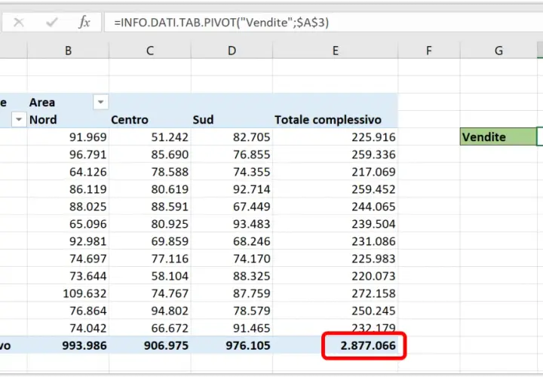The image size is (543, 377).
Task: Click cell with value 67.449
Action: click(232, 207)
